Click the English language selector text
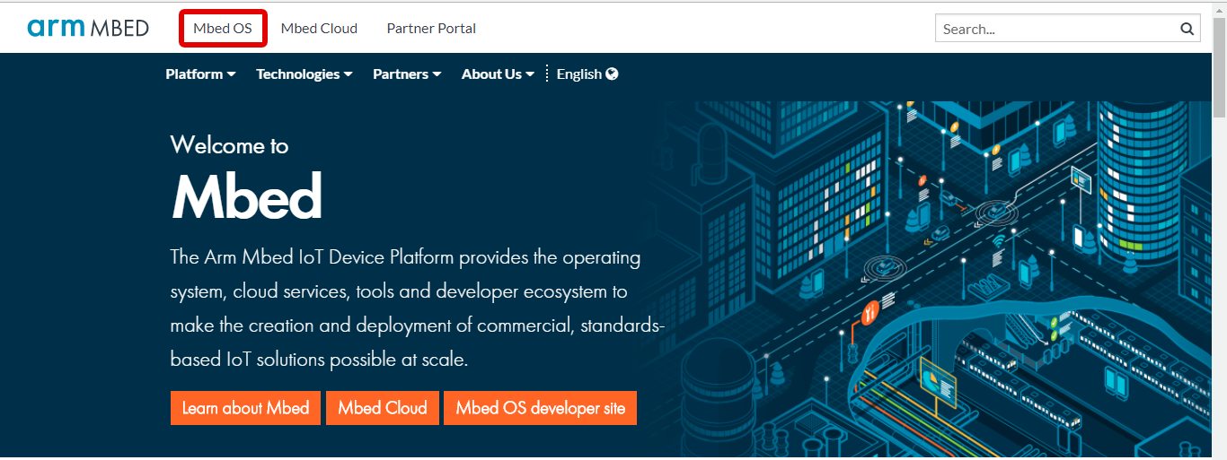 [578, 74]
